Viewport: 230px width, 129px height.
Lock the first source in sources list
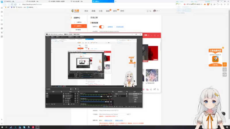click(x=77, y=93)
